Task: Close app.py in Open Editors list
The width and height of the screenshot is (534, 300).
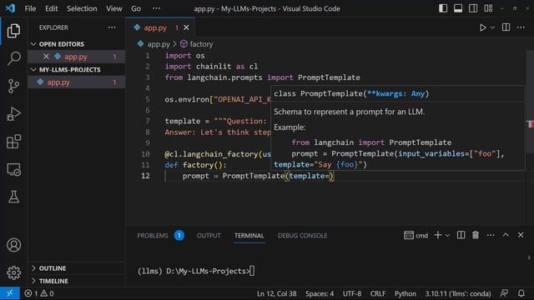Action: pos(46,57)
